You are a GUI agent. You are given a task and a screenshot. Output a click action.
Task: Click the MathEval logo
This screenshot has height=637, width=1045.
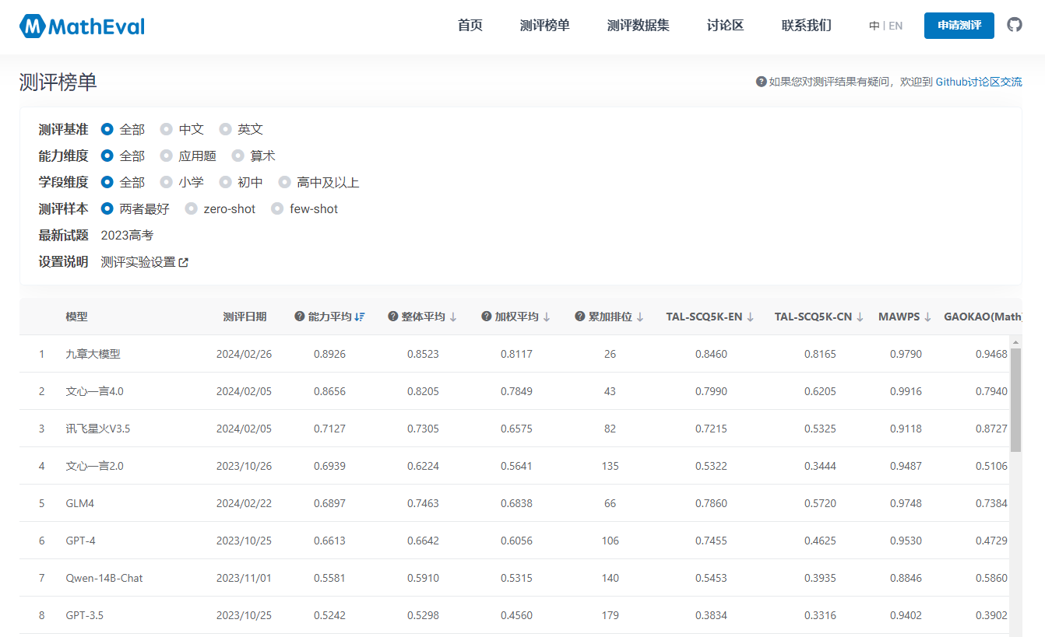82,26
